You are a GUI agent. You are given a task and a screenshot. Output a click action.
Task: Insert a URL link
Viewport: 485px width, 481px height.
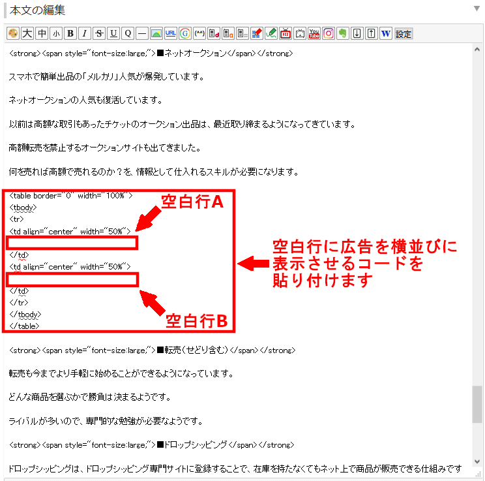[171, 33]
